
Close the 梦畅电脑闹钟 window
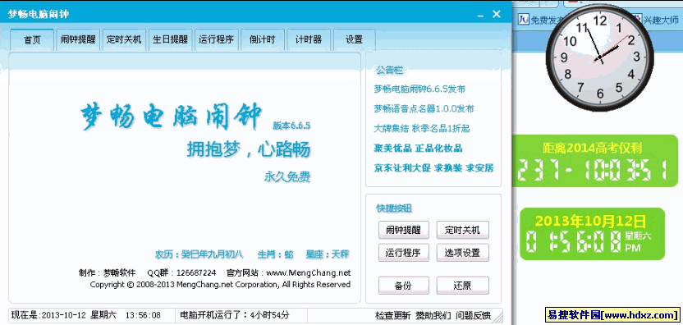click(497, 15)
